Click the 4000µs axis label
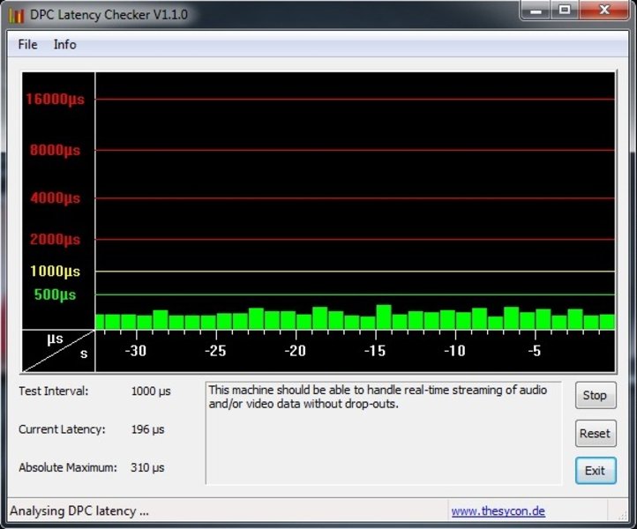Image resolution: width=637 pixels, height=529 pixels. [56, 198]
